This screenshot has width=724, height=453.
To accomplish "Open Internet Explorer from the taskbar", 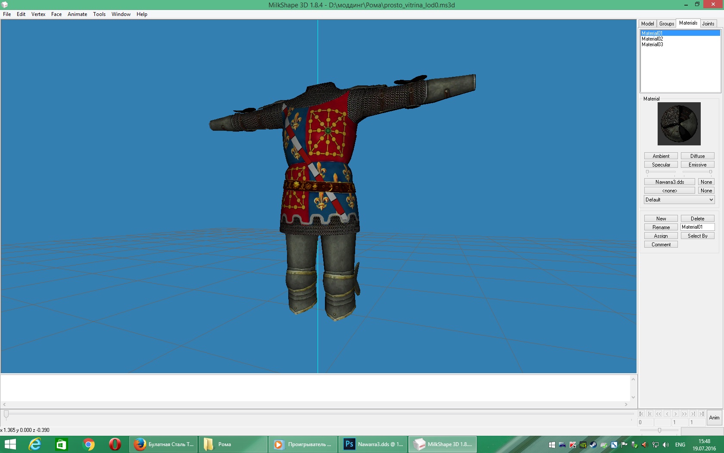I will click(x=34, y=444).
